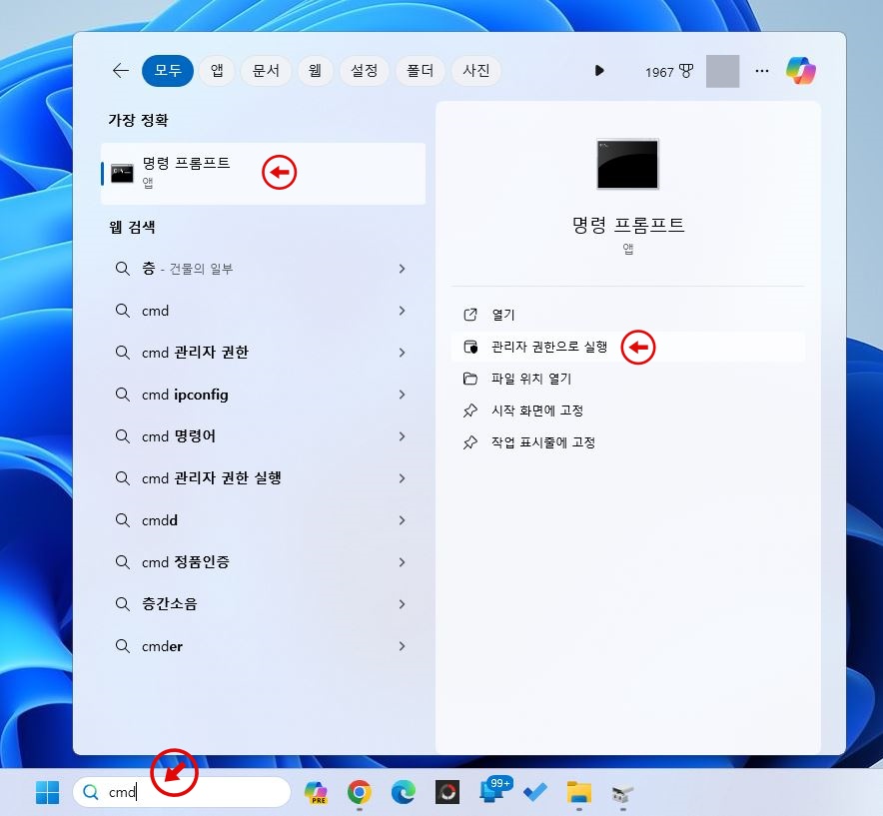Expand the plain cmd suggestion chevron
883x816 pixels.
tap(402, 311)
